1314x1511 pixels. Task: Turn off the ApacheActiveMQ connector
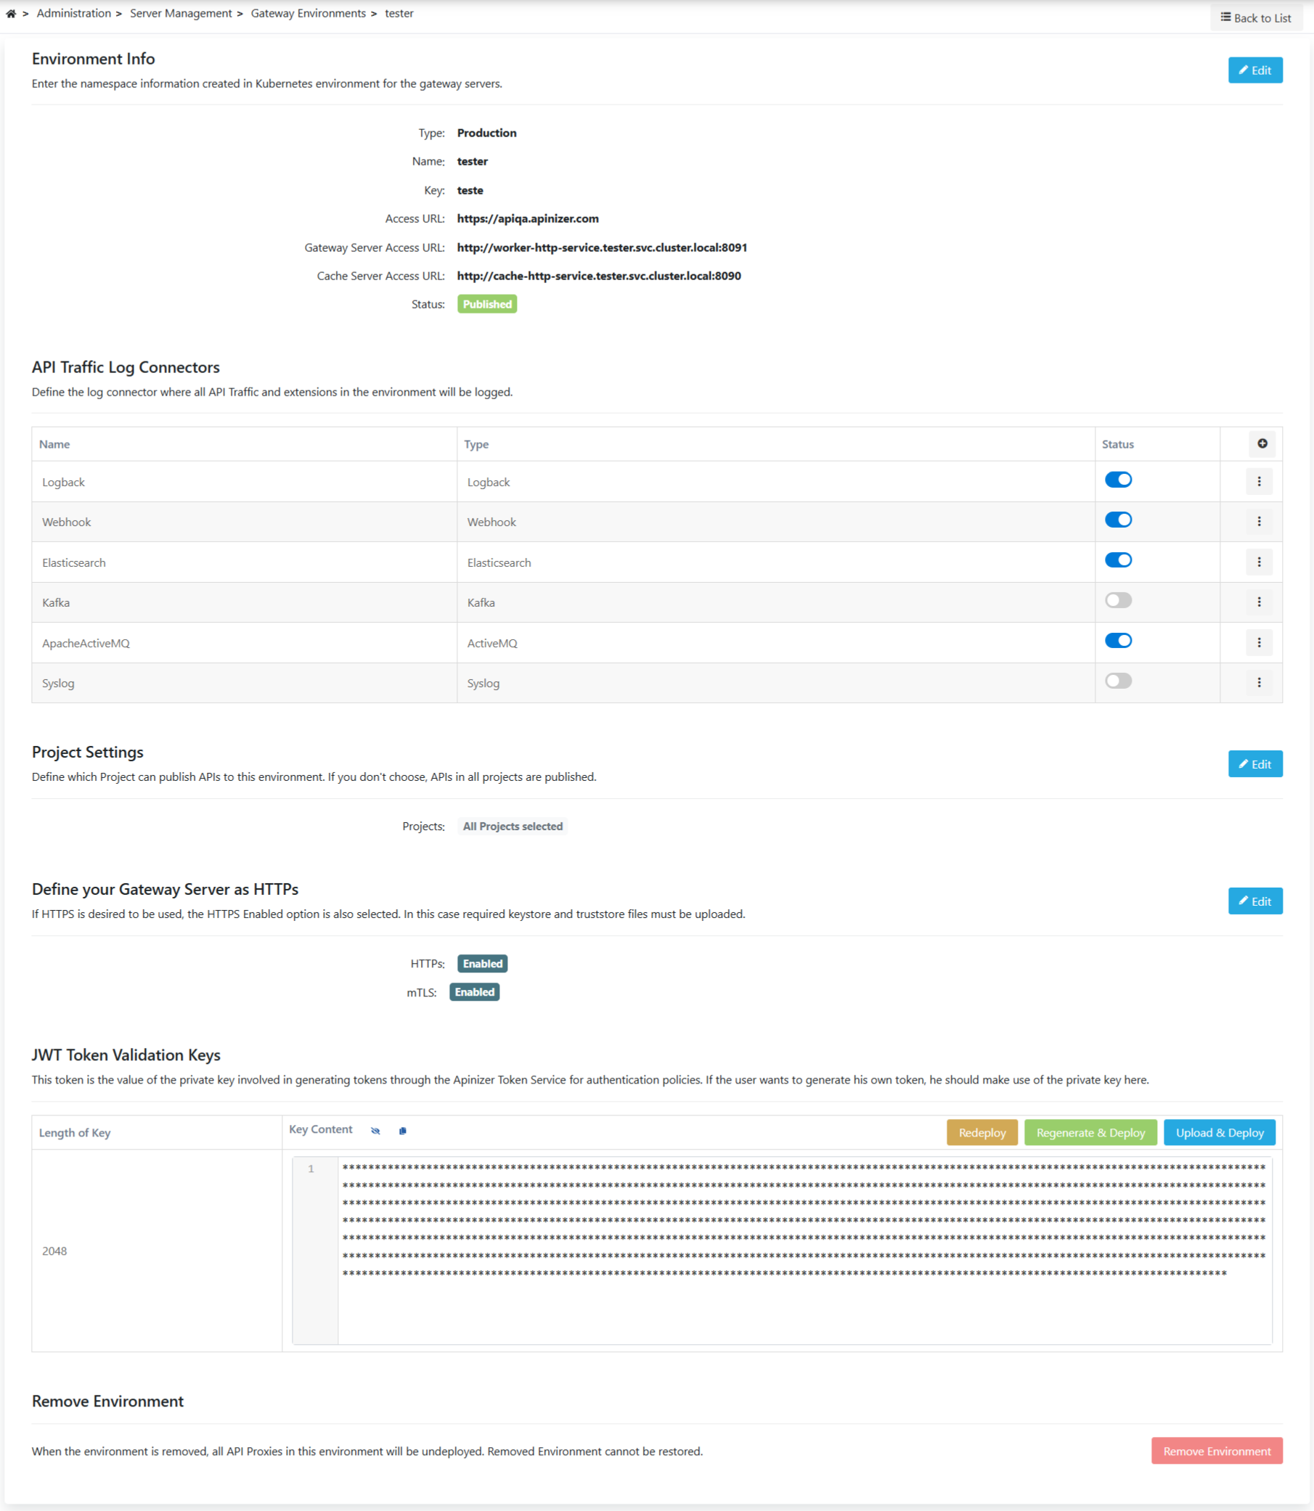click(1117, 641)
